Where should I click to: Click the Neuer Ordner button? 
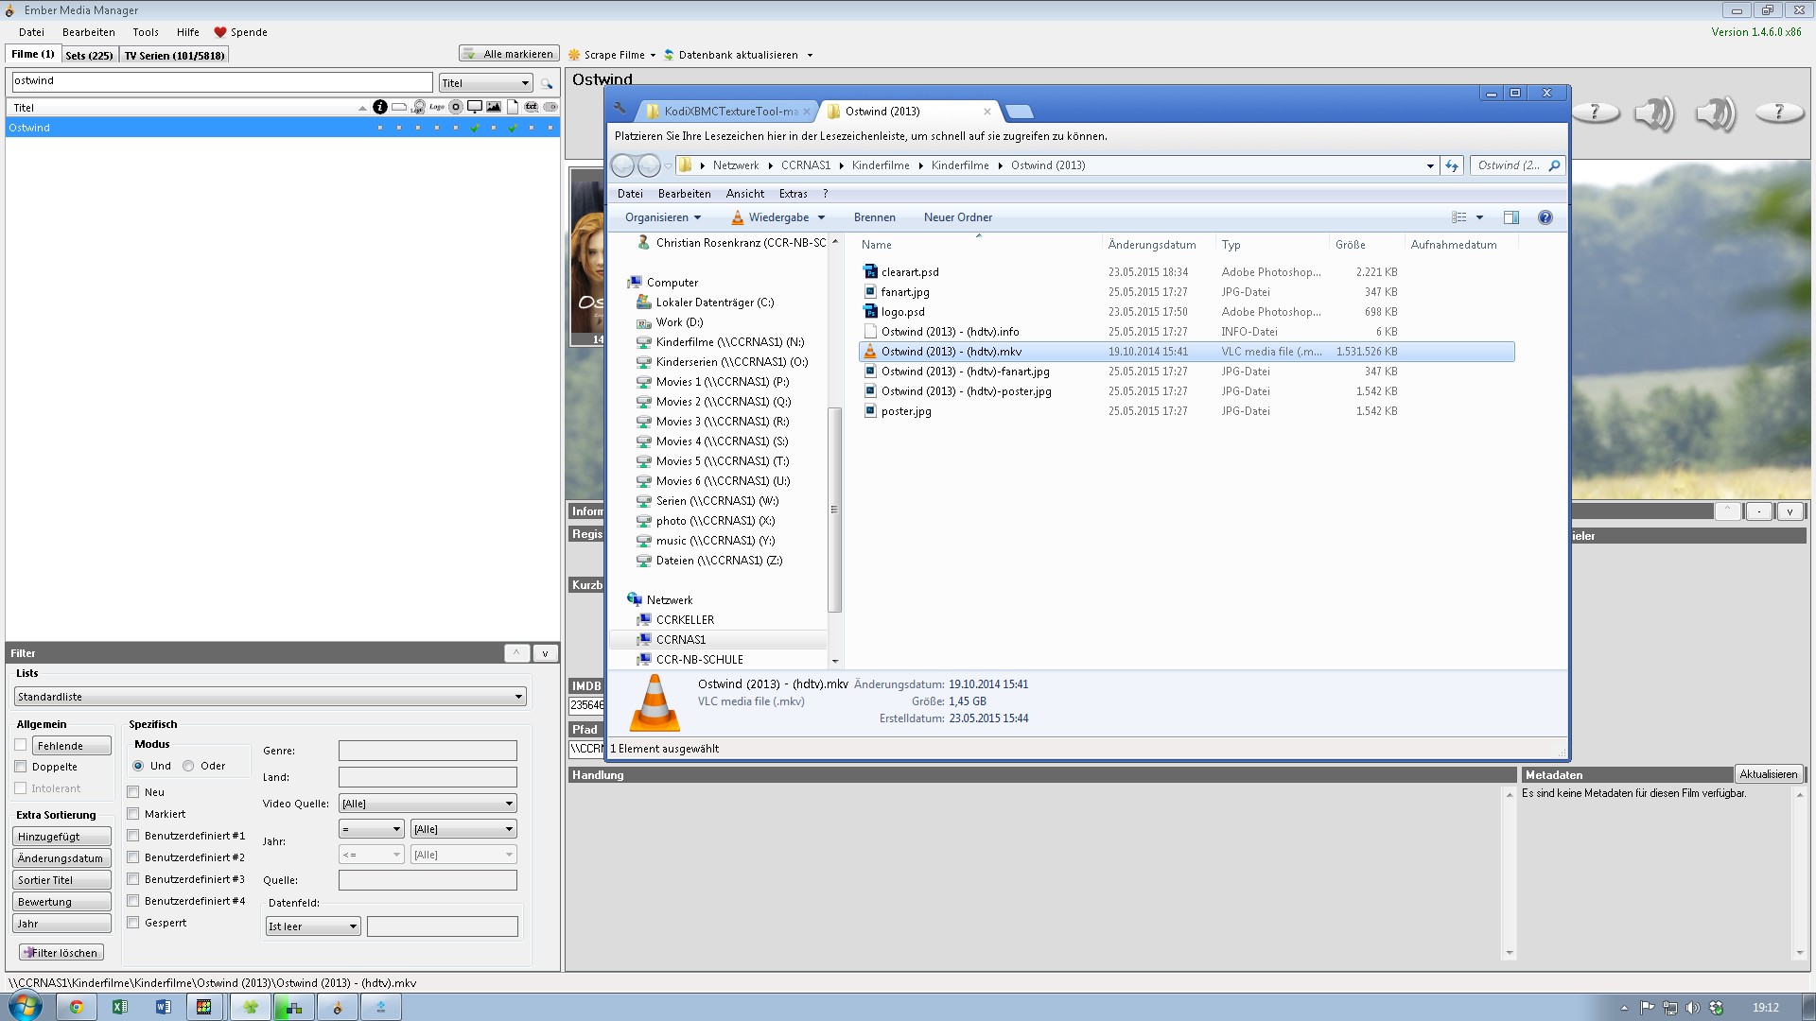tap(958, 217)
